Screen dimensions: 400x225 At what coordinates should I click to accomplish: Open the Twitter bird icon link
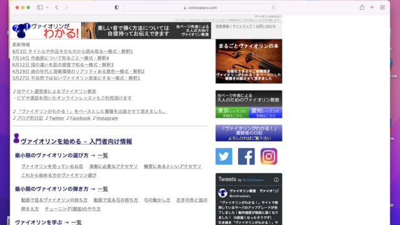(x=224, y=156)
